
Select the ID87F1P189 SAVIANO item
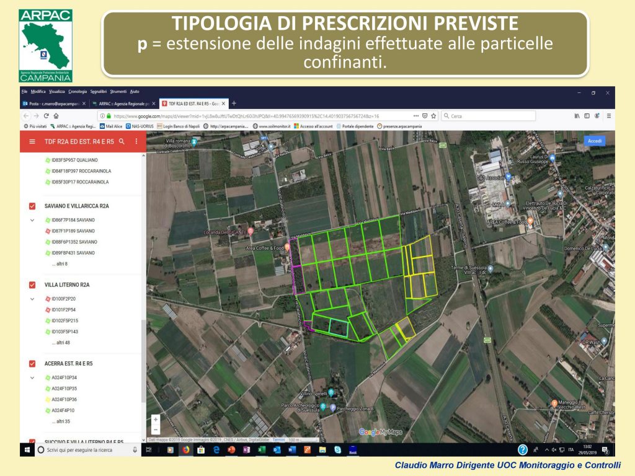coord(73,231)
